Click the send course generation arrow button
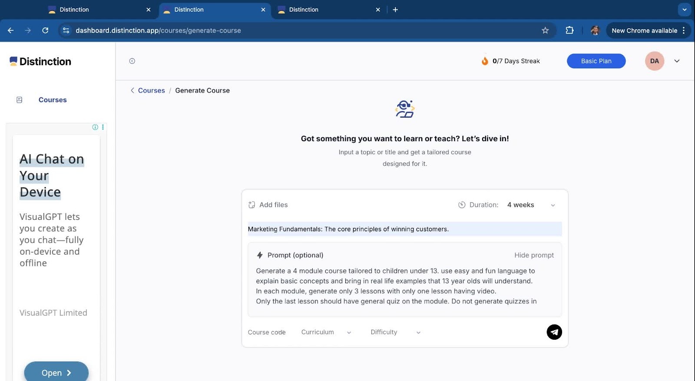This screenshot has height=381, width=695. [x=554, y=332]
